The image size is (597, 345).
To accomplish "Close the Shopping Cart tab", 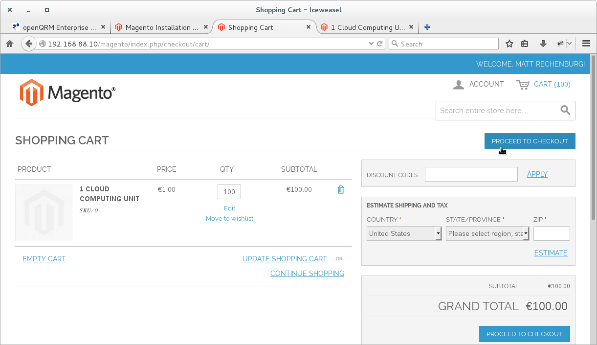I will pos(308,27).
